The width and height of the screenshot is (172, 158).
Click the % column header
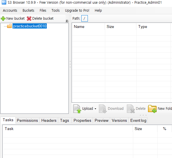click(164, 129)
